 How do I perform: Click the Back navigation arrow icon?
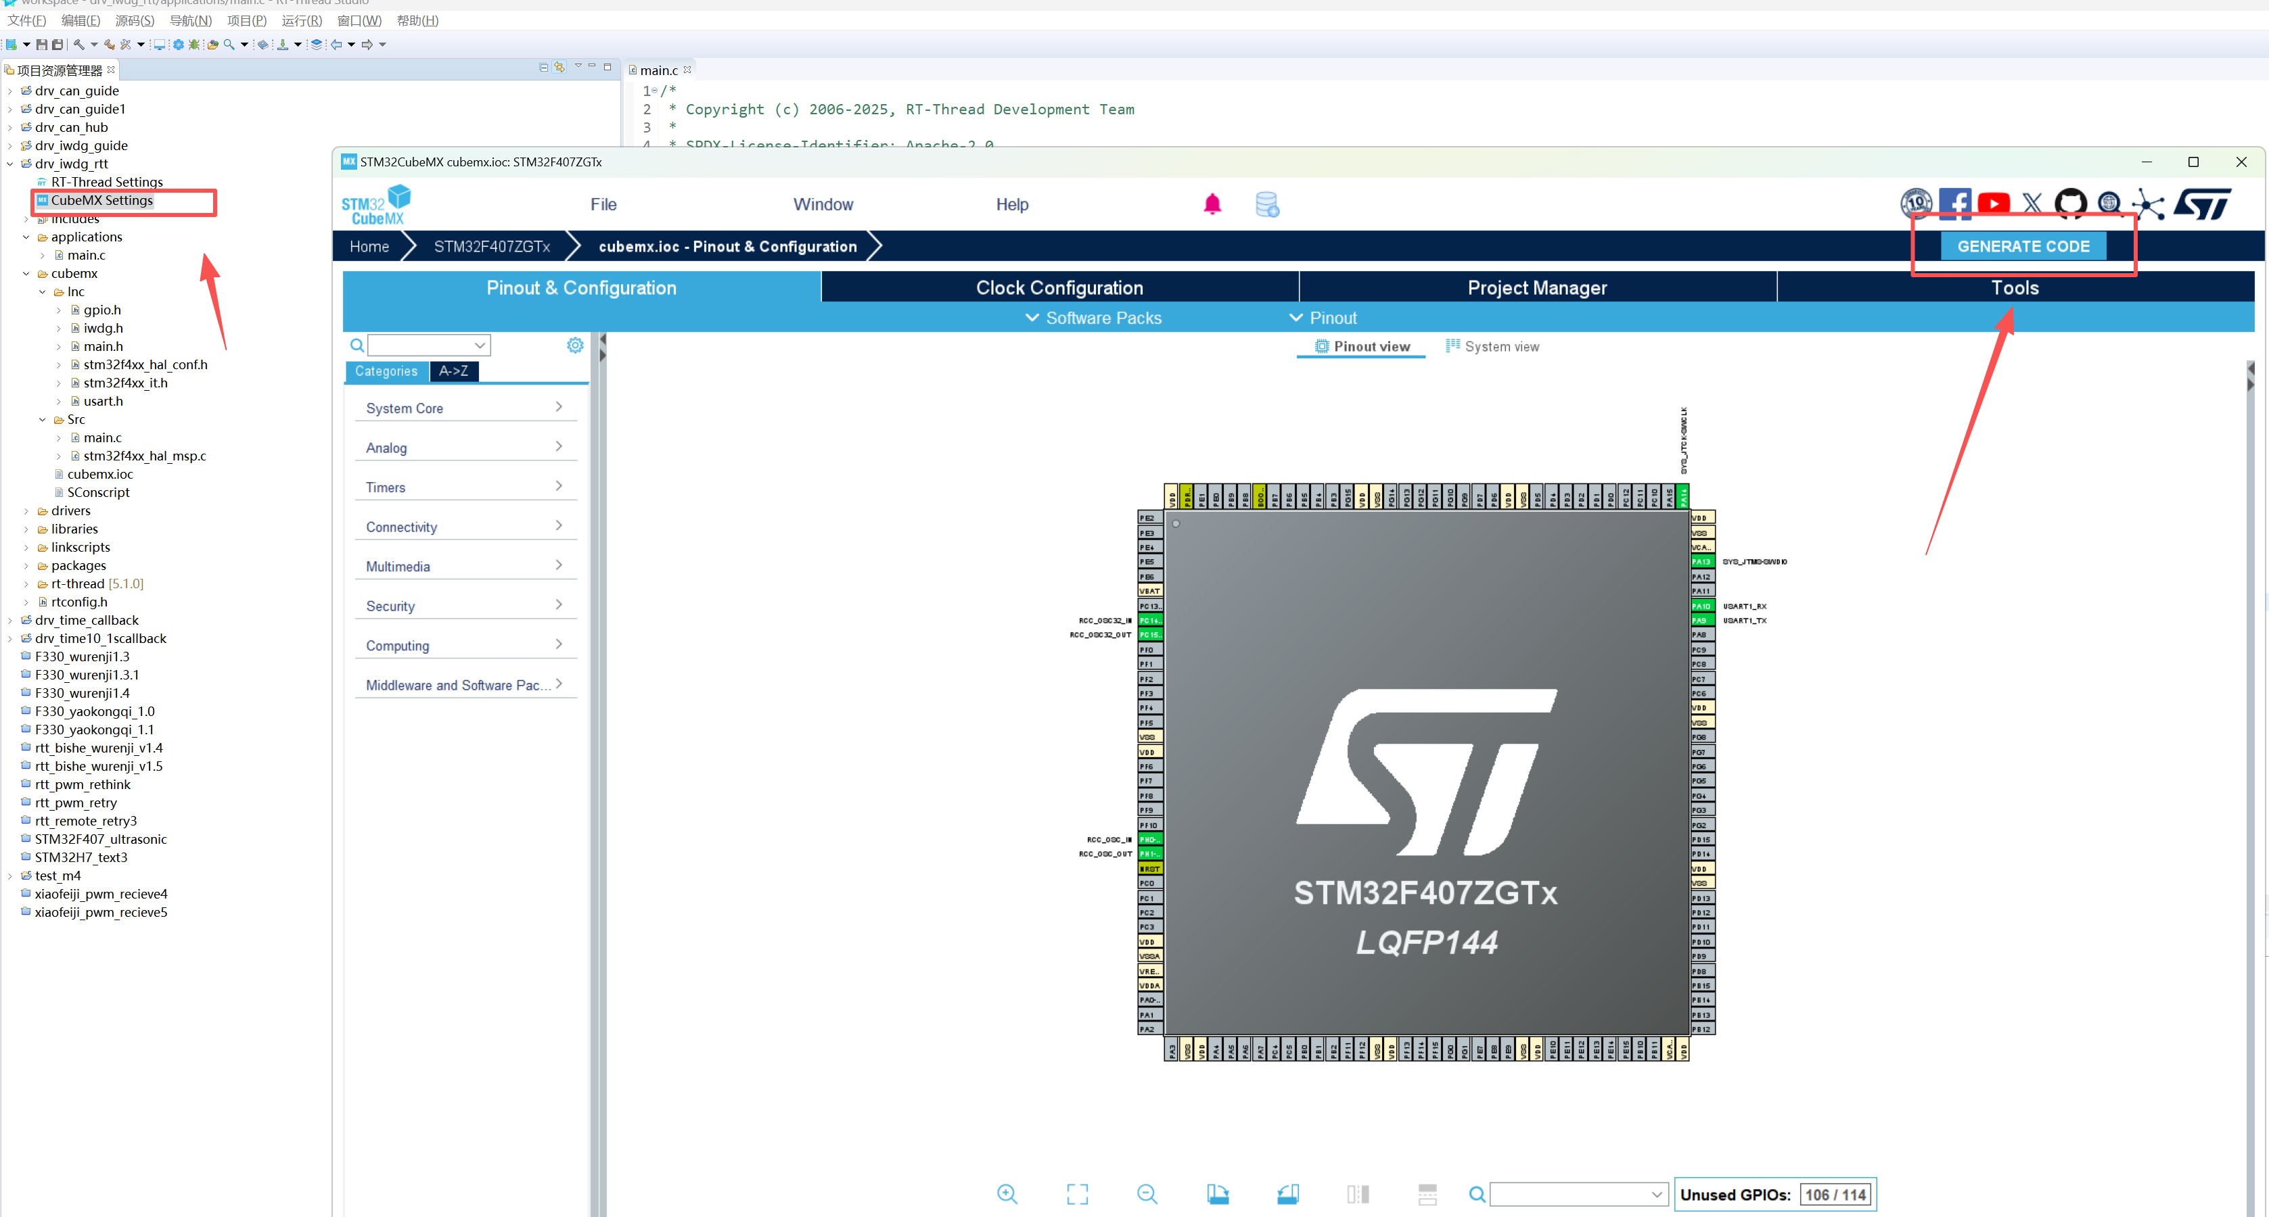pos(336,44)
